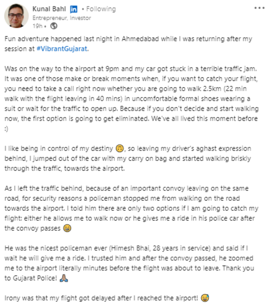Click the 19h post timestamp

37,26
